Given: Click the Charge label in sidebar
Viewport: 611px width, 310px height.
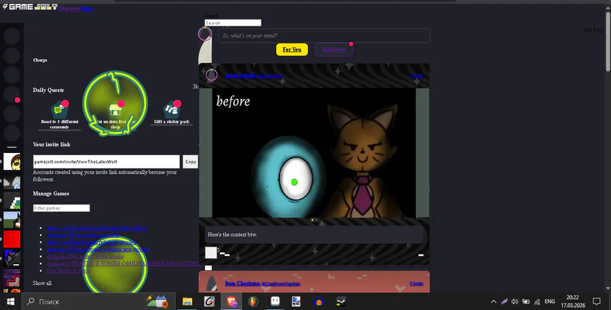Looking at the screenshot, I should [40, 60].
